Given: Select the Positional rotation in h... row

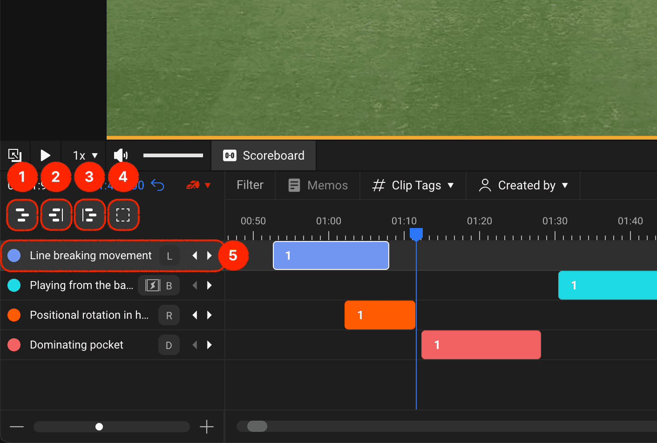Looking at the screenshot, I should [x=112, y=315].
